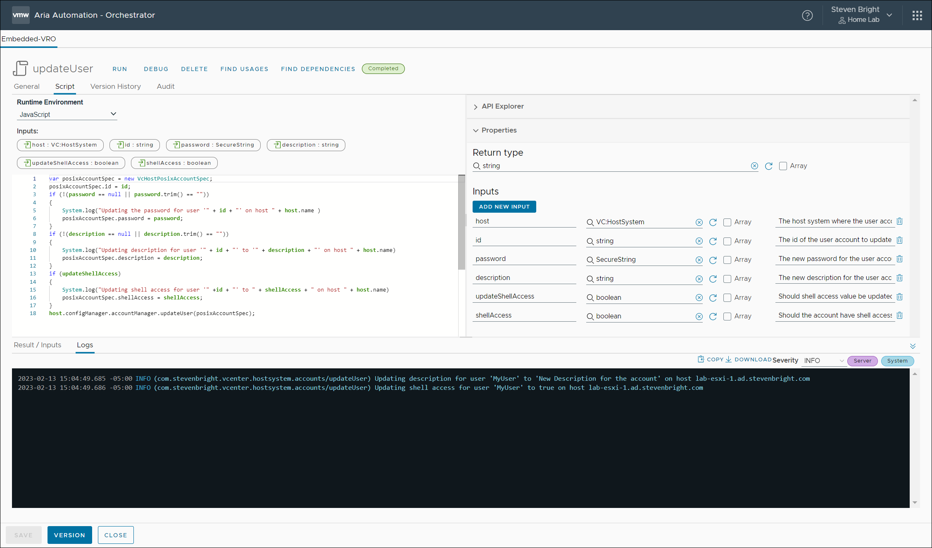Click DELETE for updateUser
The image size is (932, 548).
[x=195, y=69]
